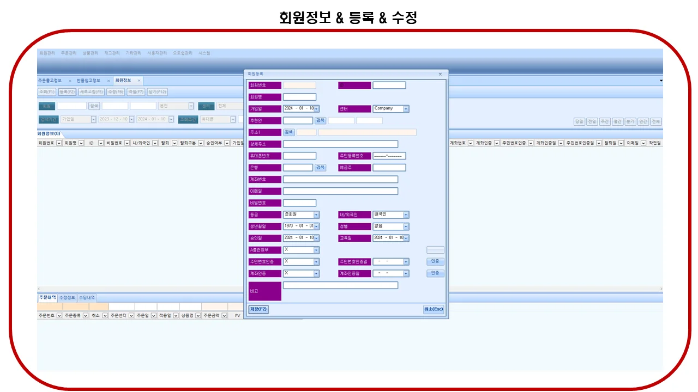Focus the 비고 remarks field
The image size is (698, 392).
340,285
